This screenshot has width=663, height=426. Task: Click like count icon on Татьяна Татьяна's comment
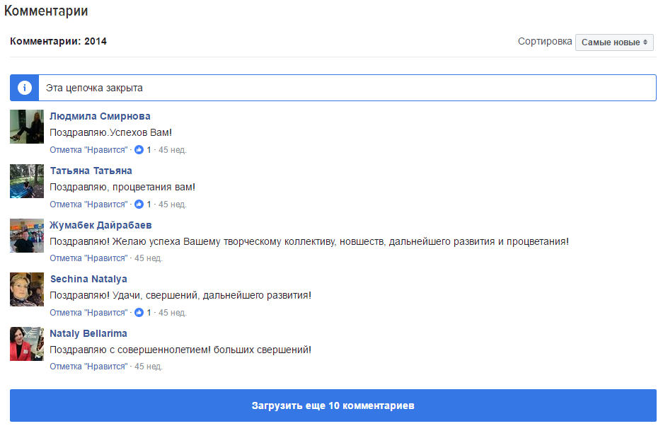click(x=139, y=205)
